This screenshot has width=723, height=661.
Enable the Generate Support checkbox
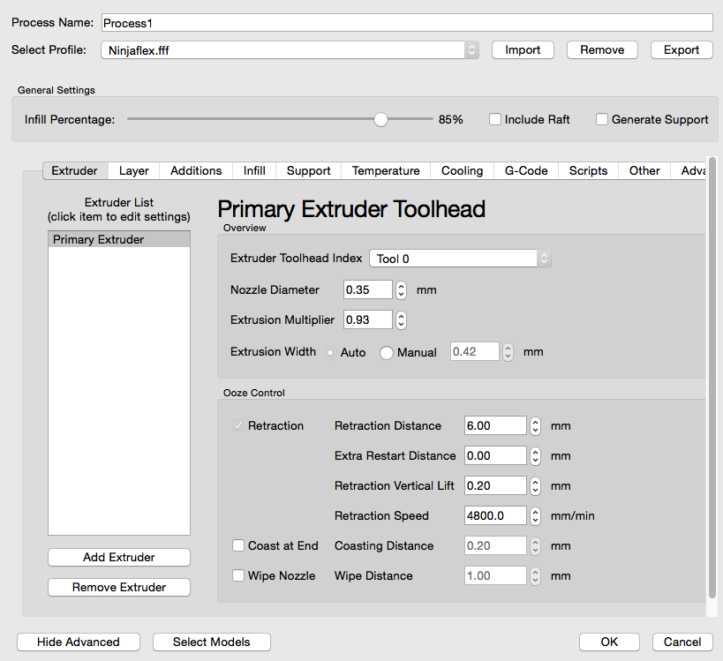pyautogui.click(x=602, y=119)
